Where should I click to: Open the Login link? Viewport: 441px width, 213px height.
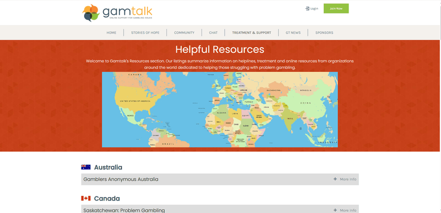(314, 9)
